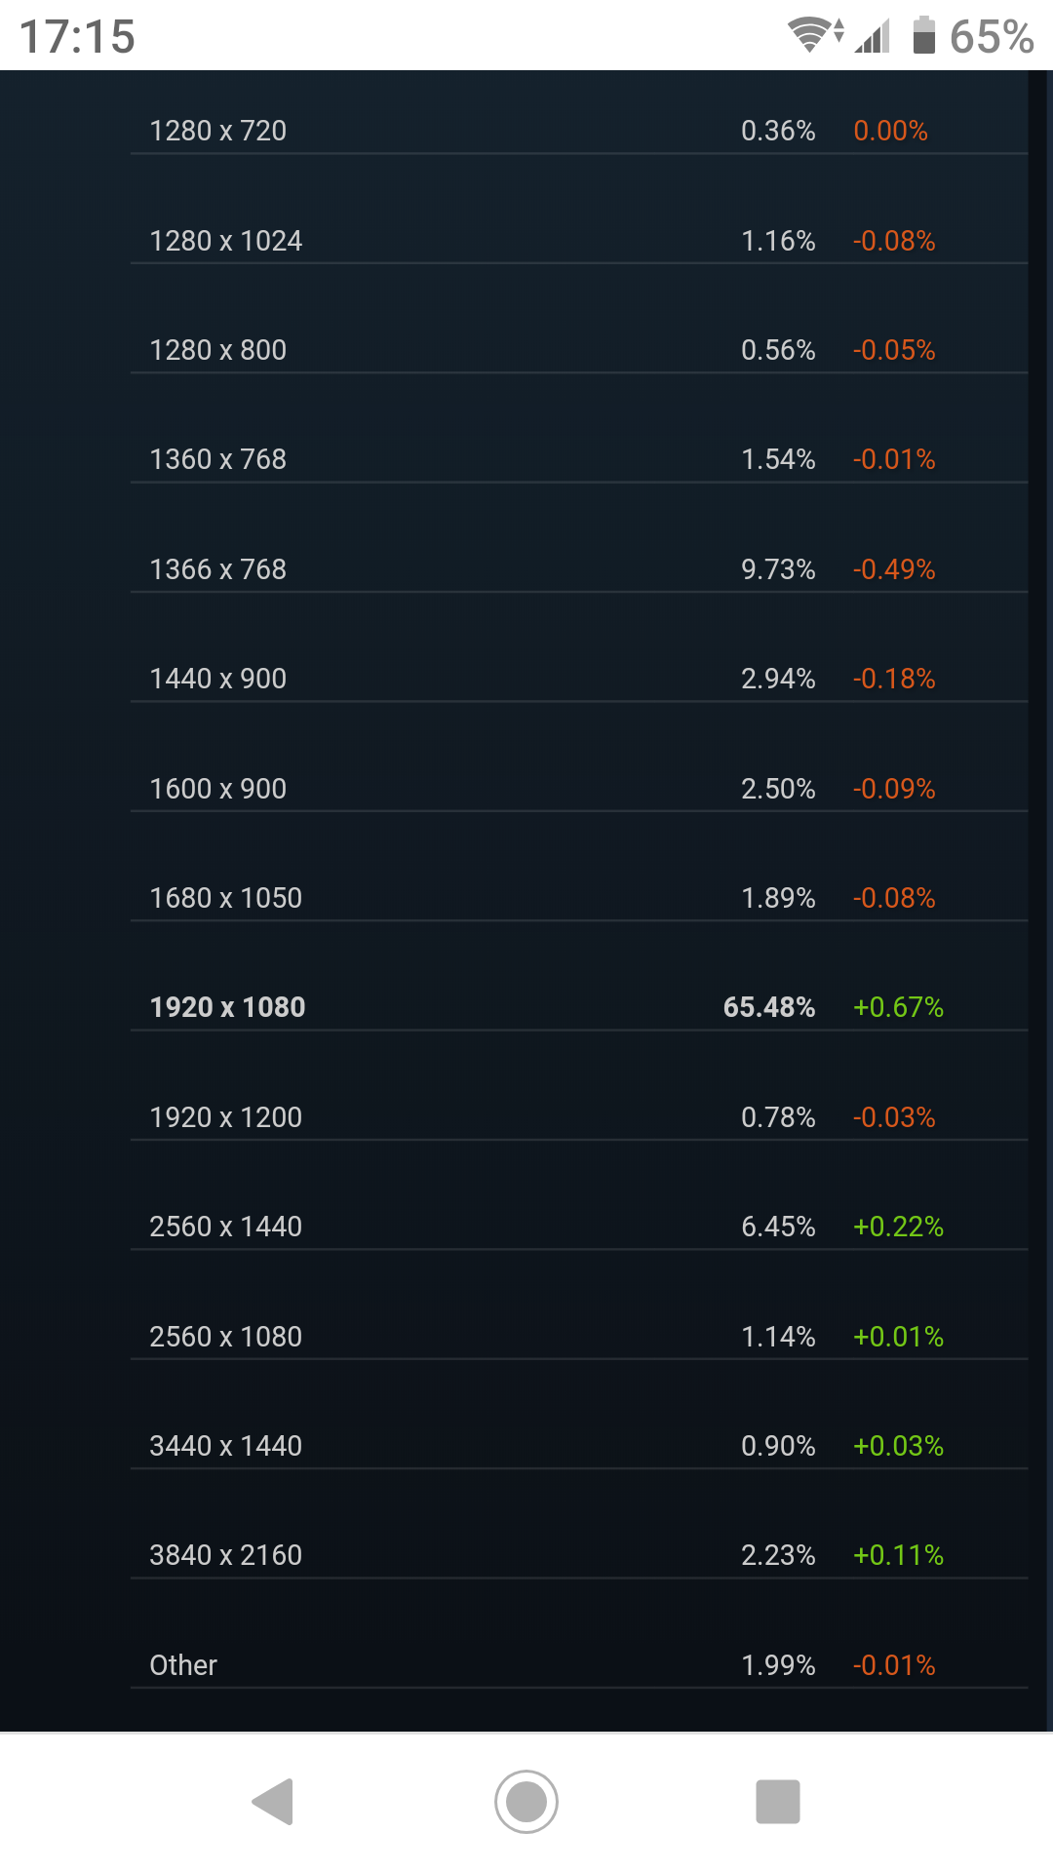Screen dimensions: 1053x1872
Task: Tap the 17:15 clock in status bar
Action: pos(77,37)
